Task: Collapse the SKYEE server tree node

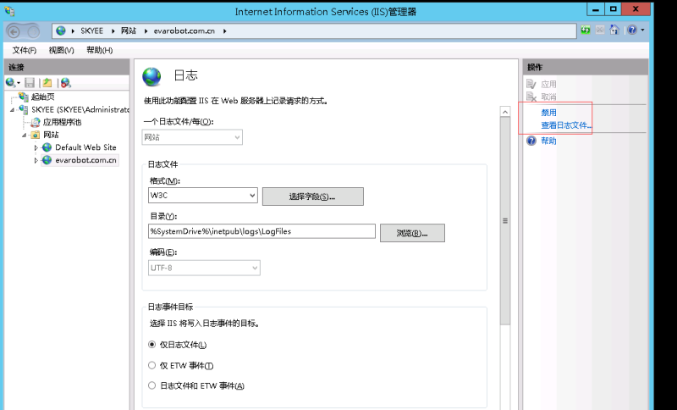Action: click(x=12, y=110)
